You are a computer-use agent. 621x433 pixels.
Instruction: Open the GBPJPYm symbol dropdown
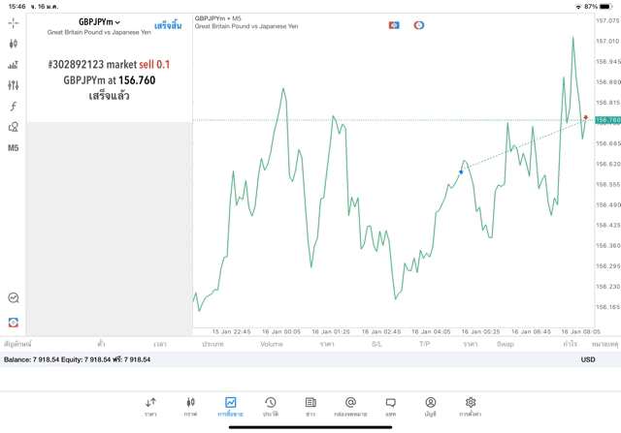tap(99, 21)
